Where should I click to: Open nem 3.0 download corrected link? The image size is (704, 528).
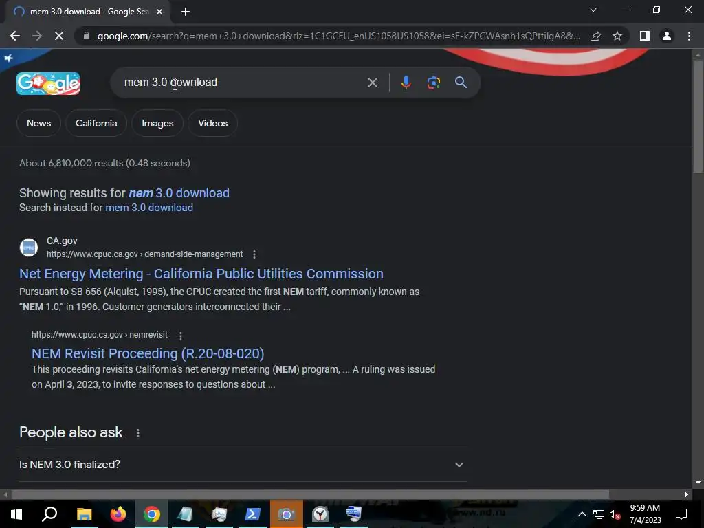179,193
